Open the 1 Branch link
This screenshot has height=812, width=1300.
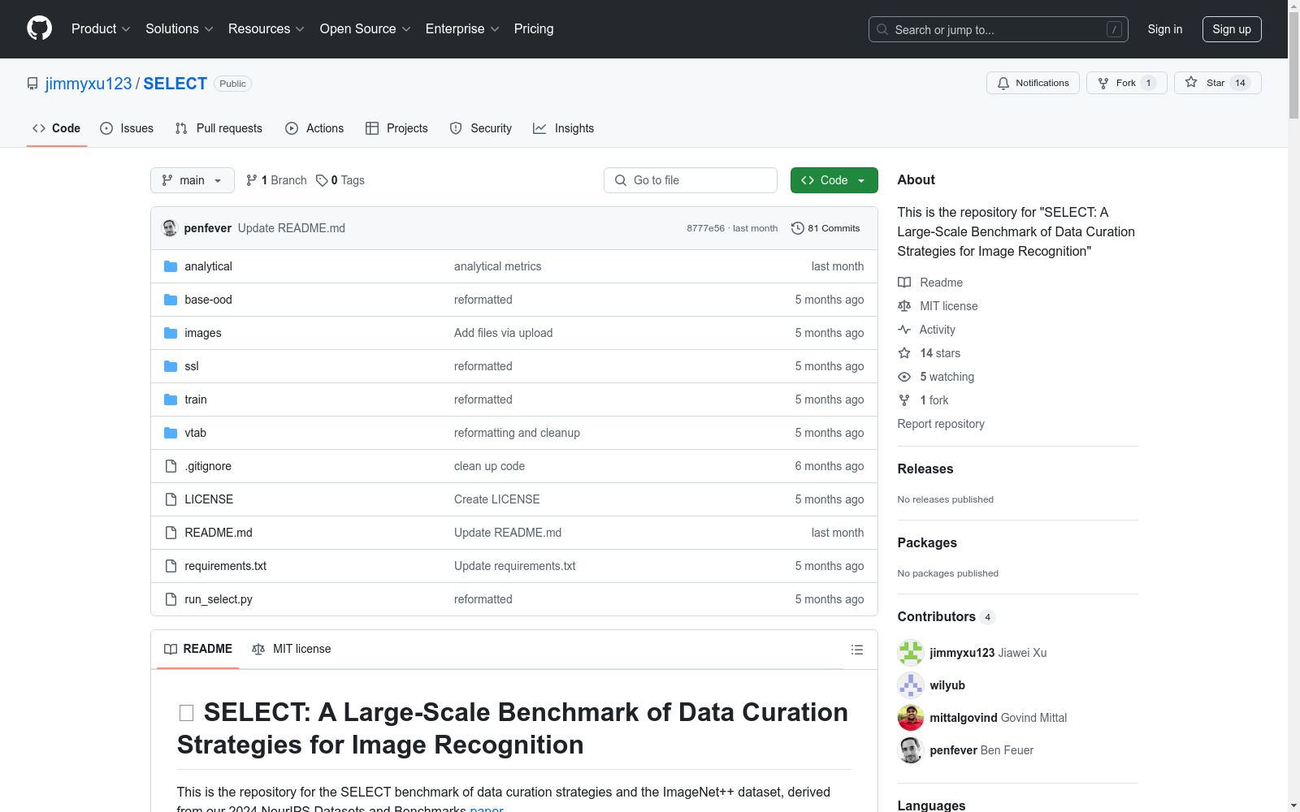(x=276, y=180)
